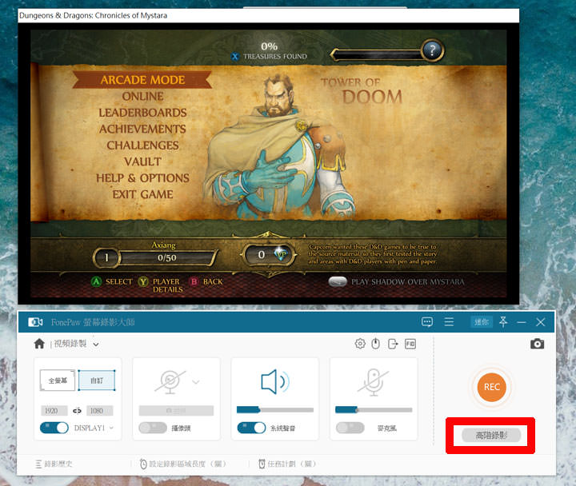Expand the video recording mode dropdown
576x486 pixels.
point(96,345)
